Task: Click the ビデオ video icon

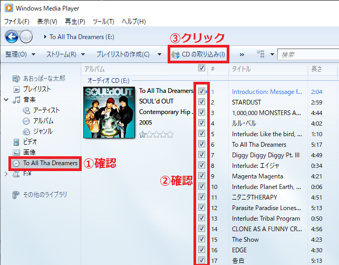Action: pyautogui.click(x=16, y=142)
